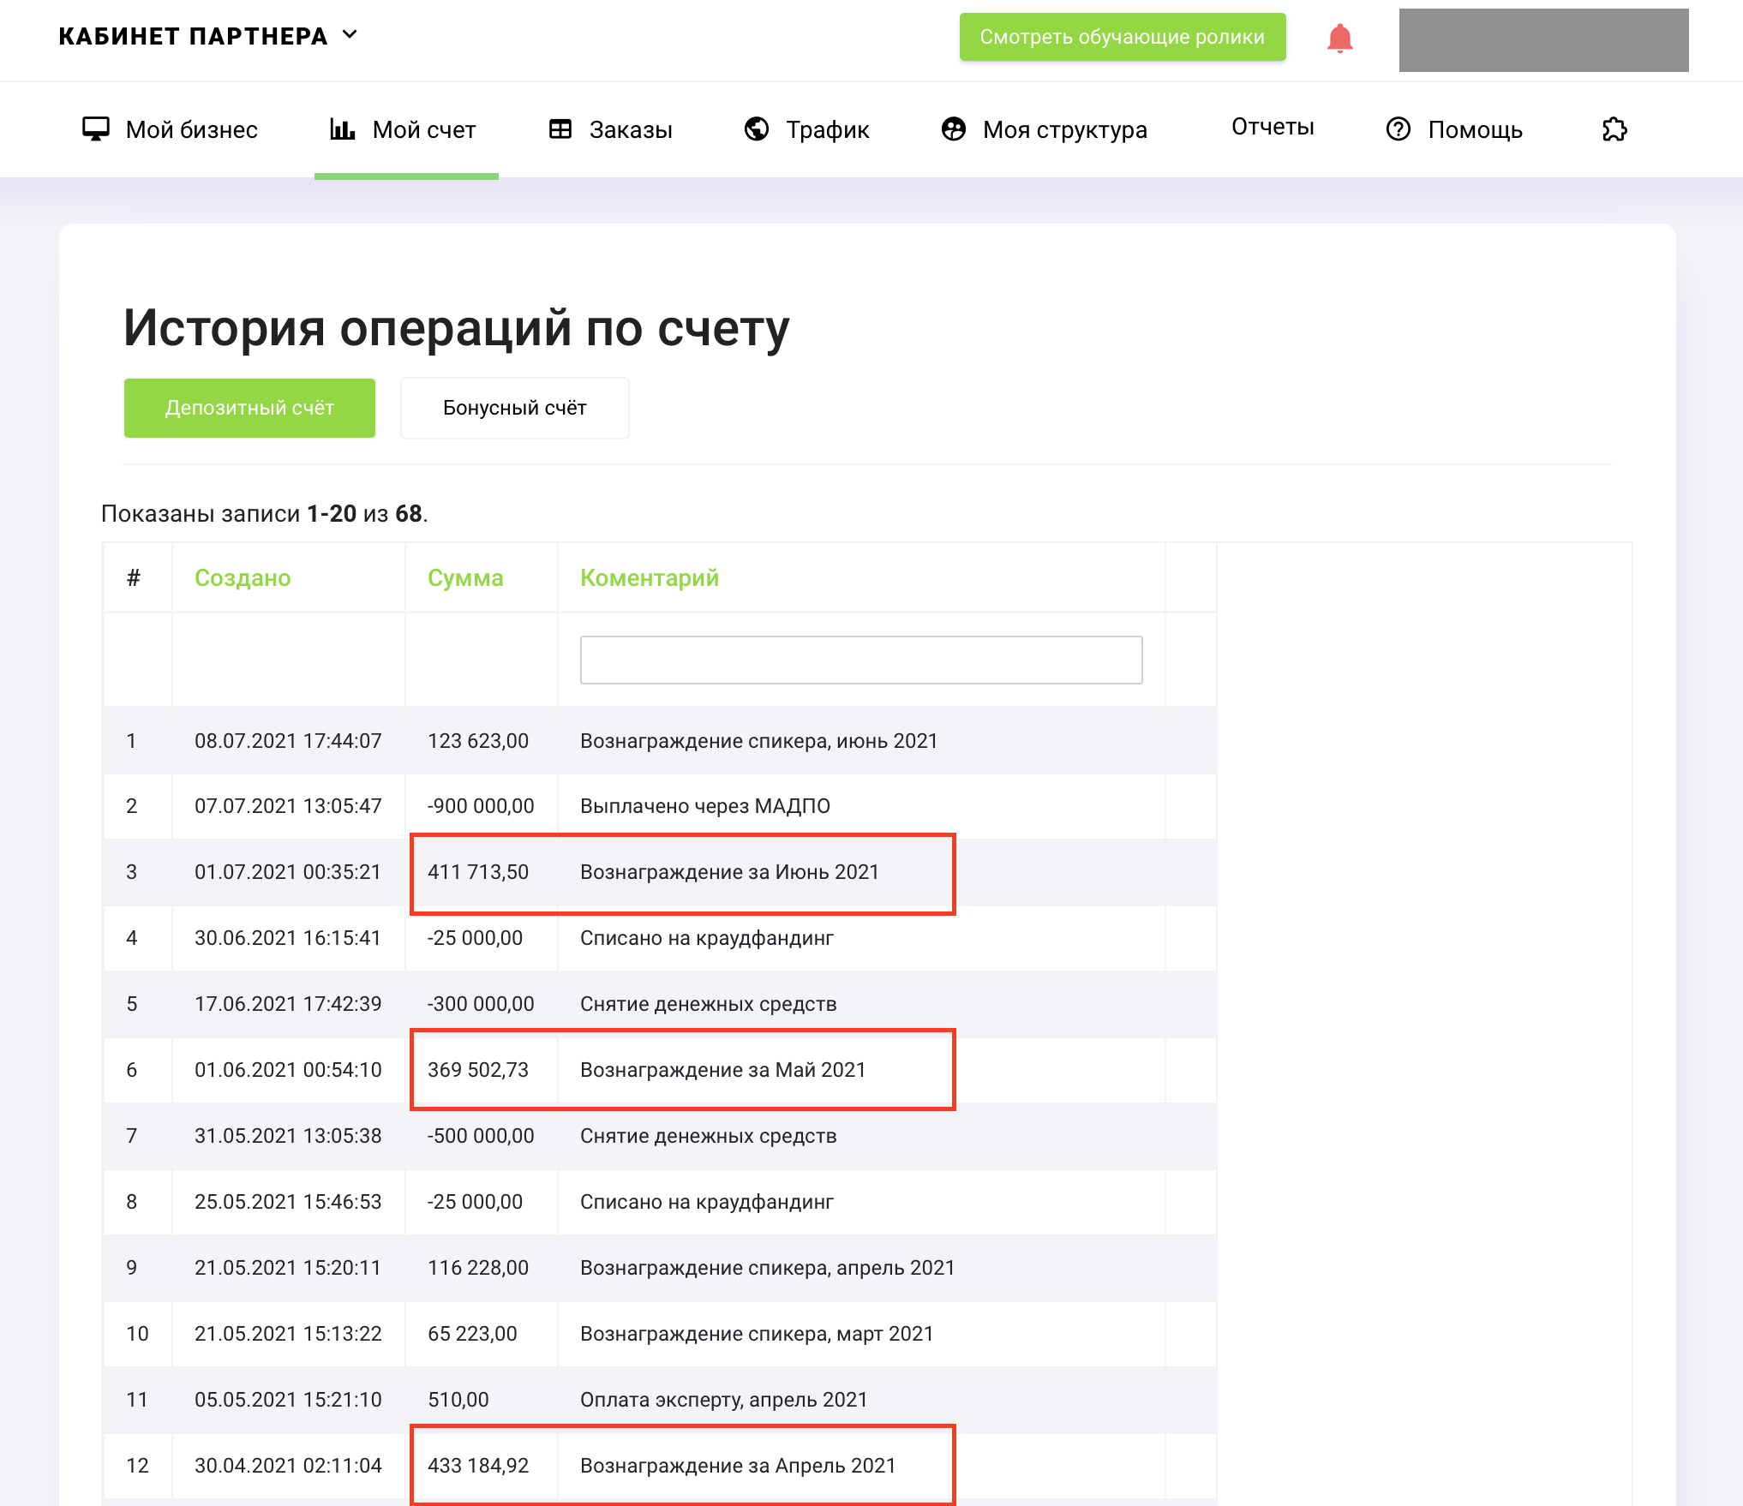Click the date 30.06.2021 16:15:41
Viewport: 1743px width, 1506px height.
288,938
